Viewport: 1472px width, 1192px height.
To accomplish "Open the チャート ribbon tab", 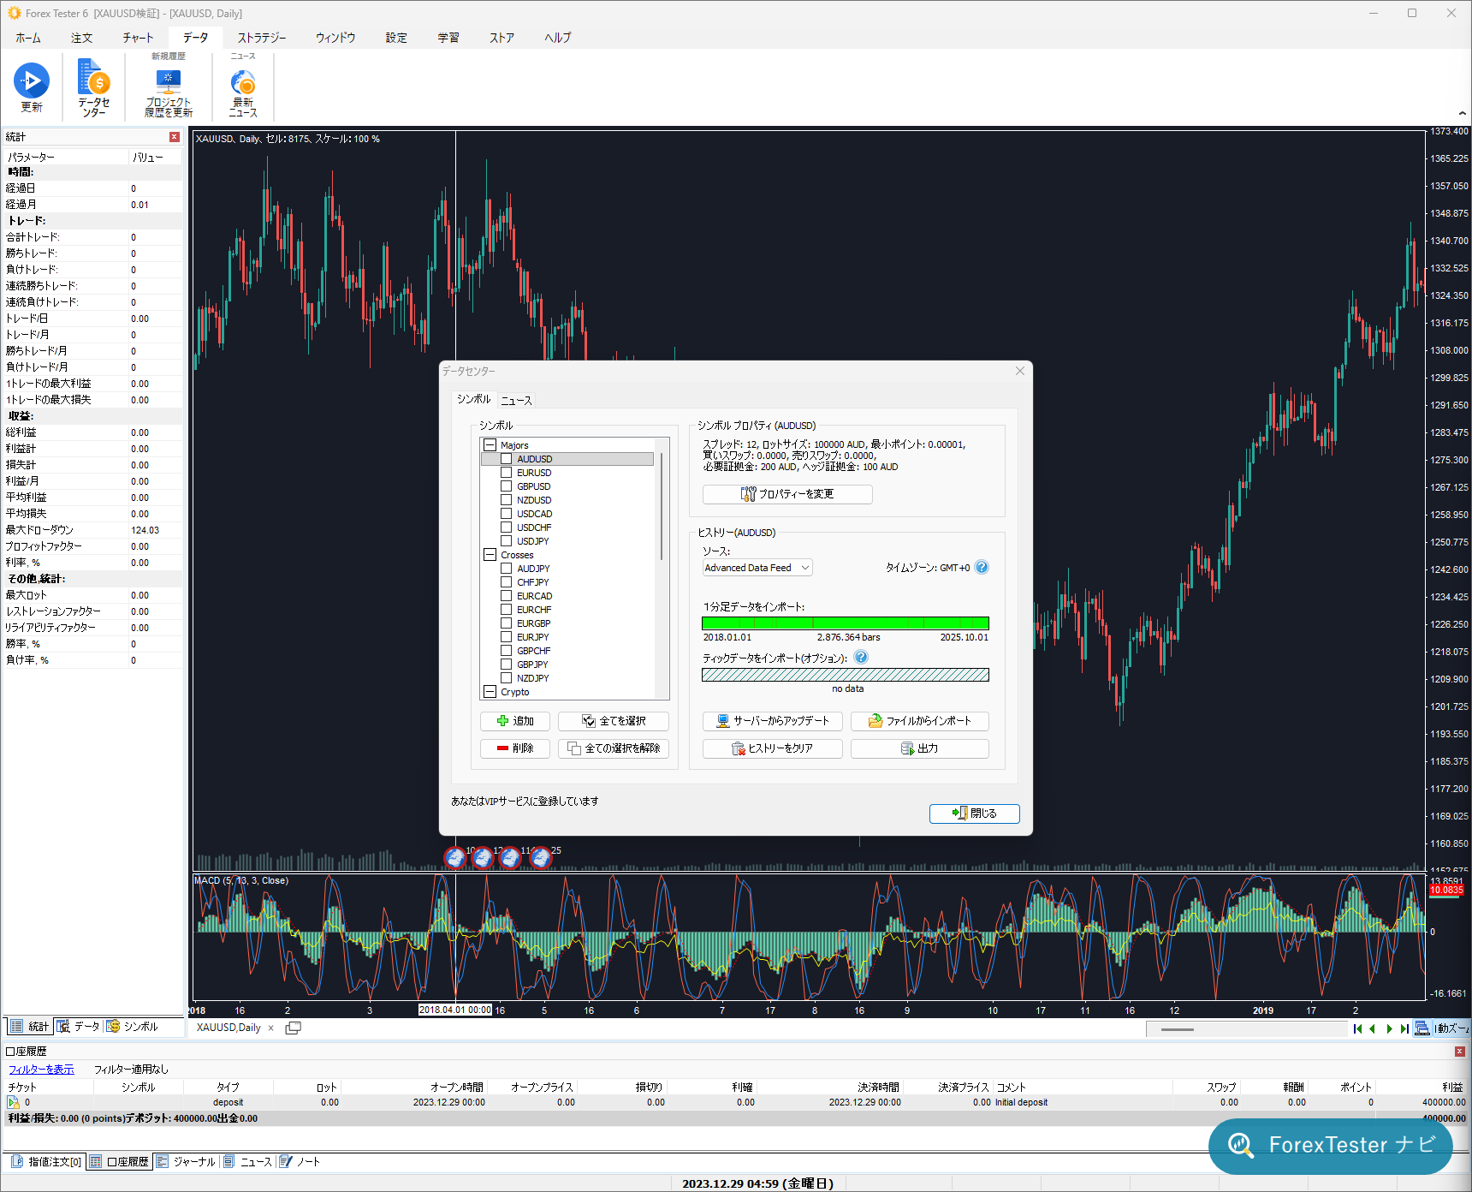I will pos(138,38).
